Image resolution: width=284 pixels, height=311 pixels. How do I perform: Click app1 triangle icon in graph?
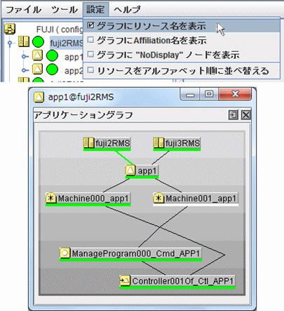click(130, 171)
